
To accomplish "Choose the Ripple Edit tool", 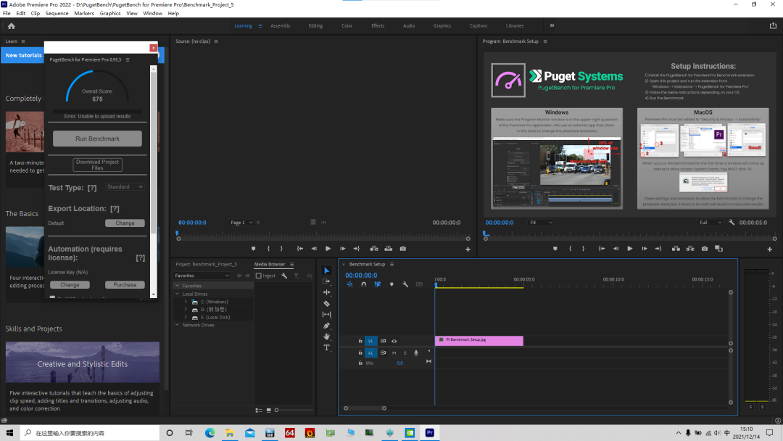I will click(x=326, y=292).
